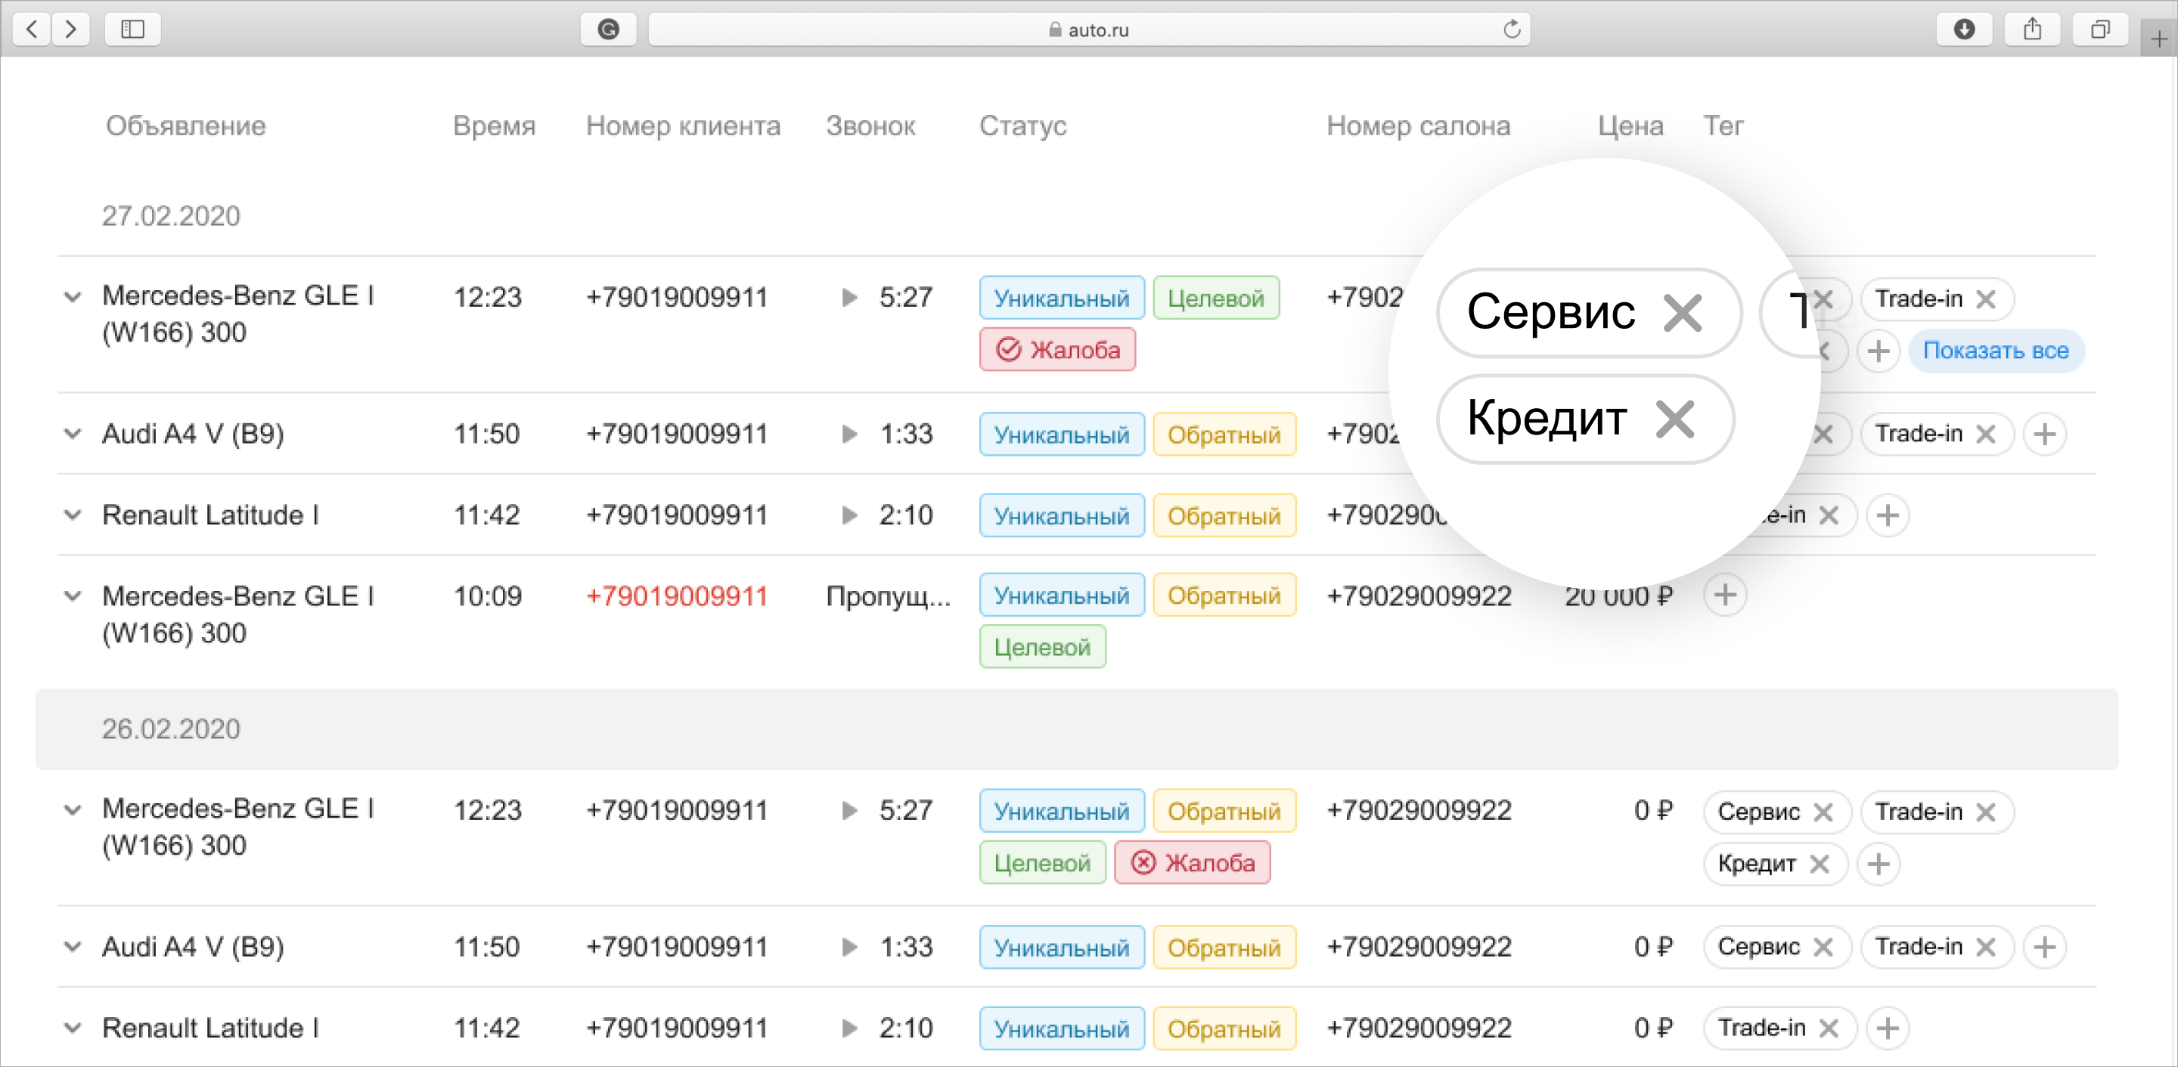The image size is (2178, 1067).
Task: Remove Trade-in tag from first Mercedes row
Action: (1985, 299)
